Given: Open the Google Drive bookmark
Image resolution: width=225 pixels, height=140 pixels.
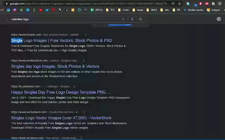Looking at the screenshot, I should [x=21, y=10].
